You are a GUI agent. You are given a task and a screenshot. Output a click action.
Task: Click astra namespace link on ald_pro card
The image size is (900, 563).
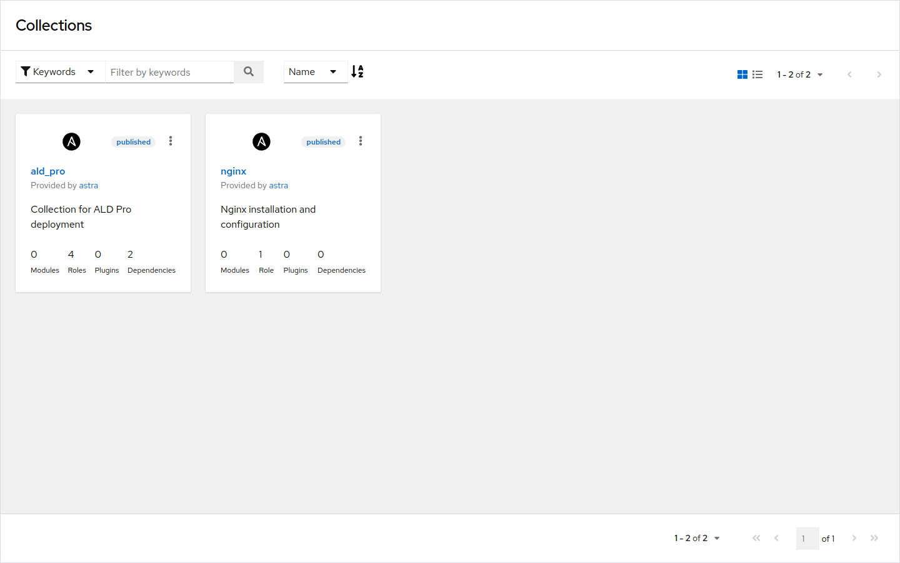pos(89,186)
